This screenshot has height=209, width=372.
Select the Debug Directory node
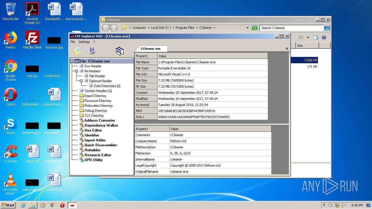click(96, 111)
